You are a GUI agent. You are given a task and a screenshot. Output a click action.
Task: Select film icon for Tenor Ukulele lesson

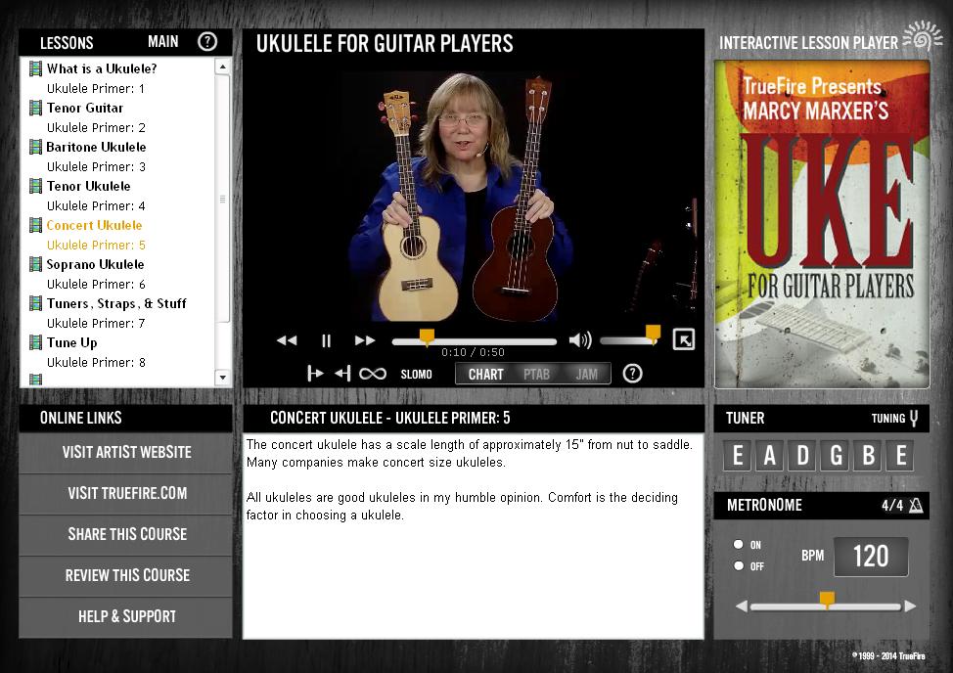pyautogui.click(x=36, y=186)
